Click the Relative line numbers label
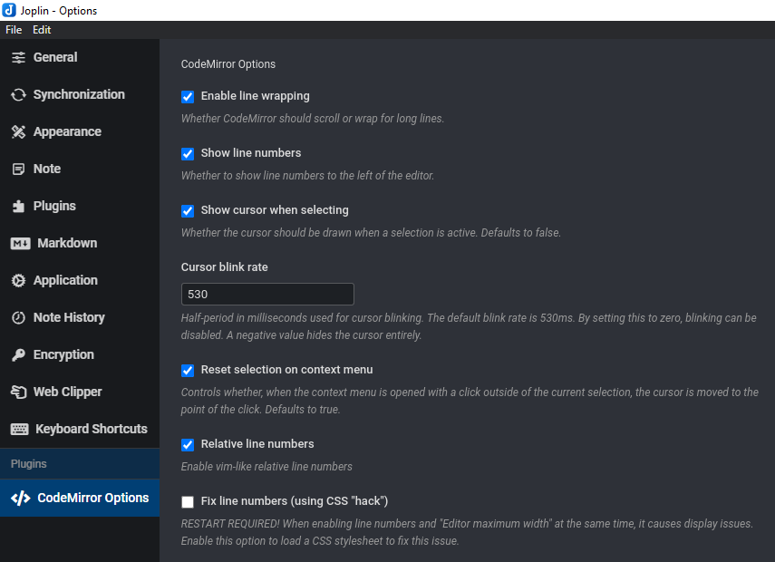775x562 pixels. pyautogui.click(x=257, y=444)
